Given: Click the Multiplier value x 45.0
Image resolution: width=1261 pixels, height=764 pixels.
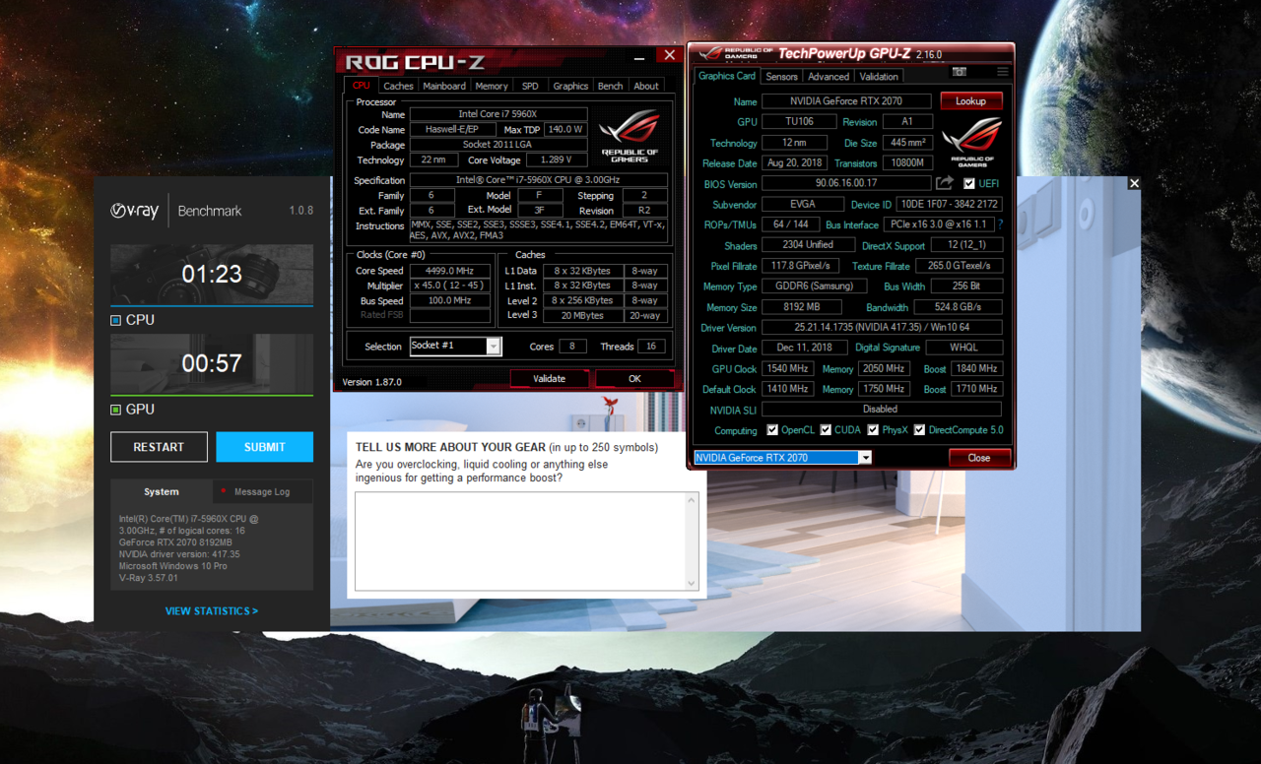Looking at the screenshot, I should click(450, 286).
